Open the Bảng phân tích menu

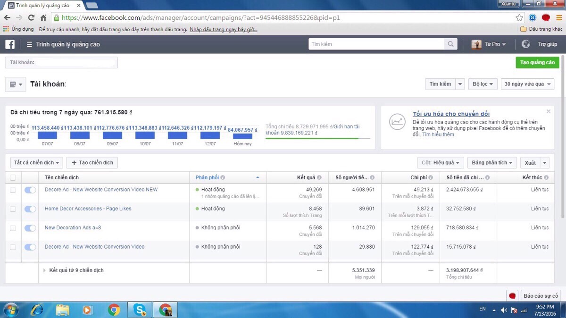pos(492,163)
